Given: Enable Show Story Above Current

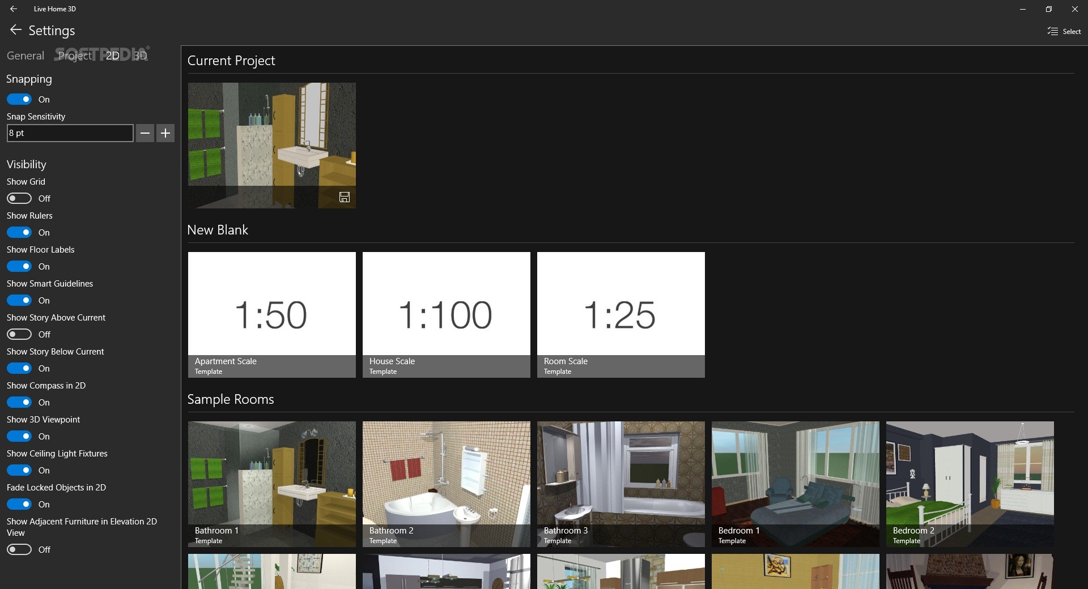Looking at the screenshot, I should point(19,334).
